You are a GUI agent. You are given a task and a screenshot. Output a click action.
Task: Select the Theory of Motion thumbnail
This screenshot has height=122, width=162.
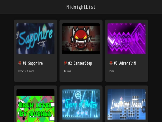point(81,104)
